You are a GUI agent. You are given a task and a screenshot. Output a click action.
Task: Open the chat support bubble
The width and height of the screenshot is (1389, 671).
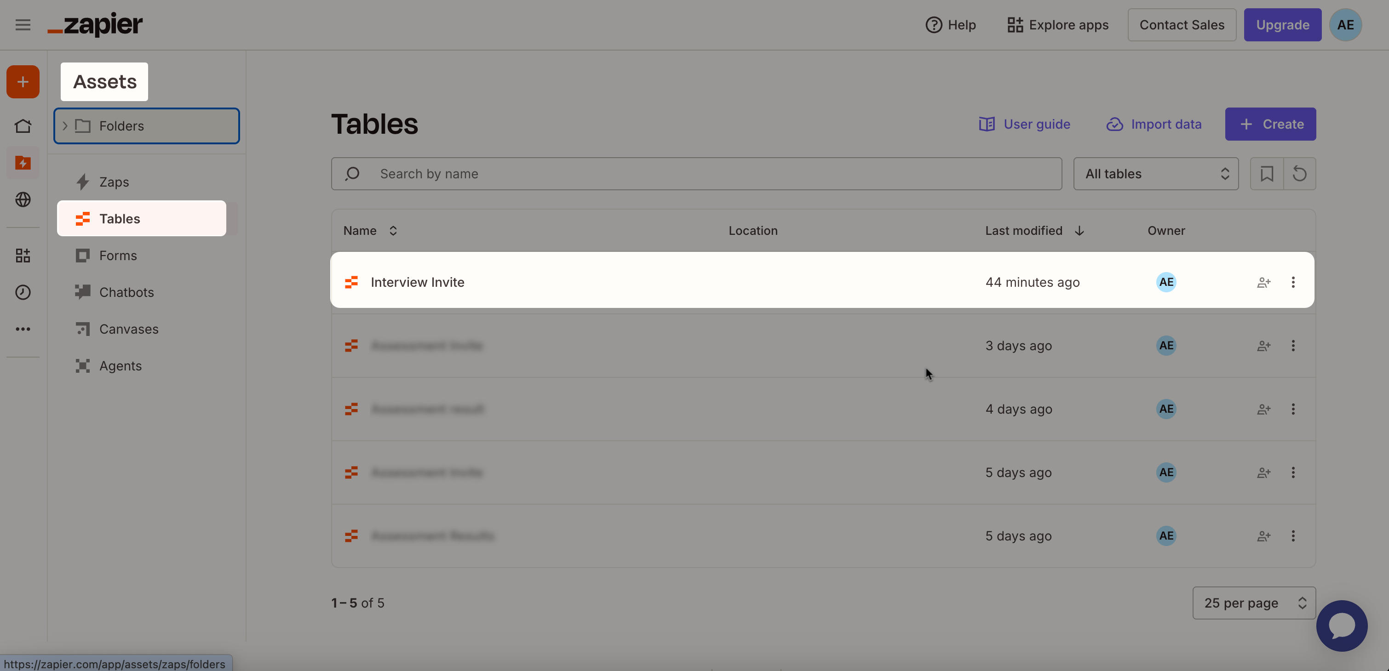1342,626
